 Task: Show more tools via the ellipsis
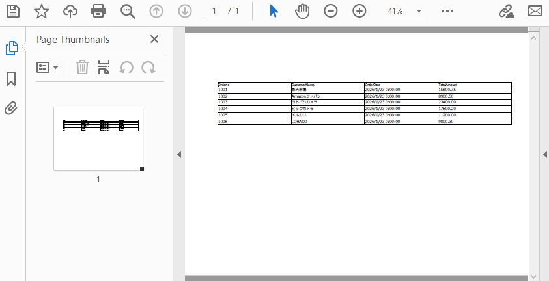[447, 11]
